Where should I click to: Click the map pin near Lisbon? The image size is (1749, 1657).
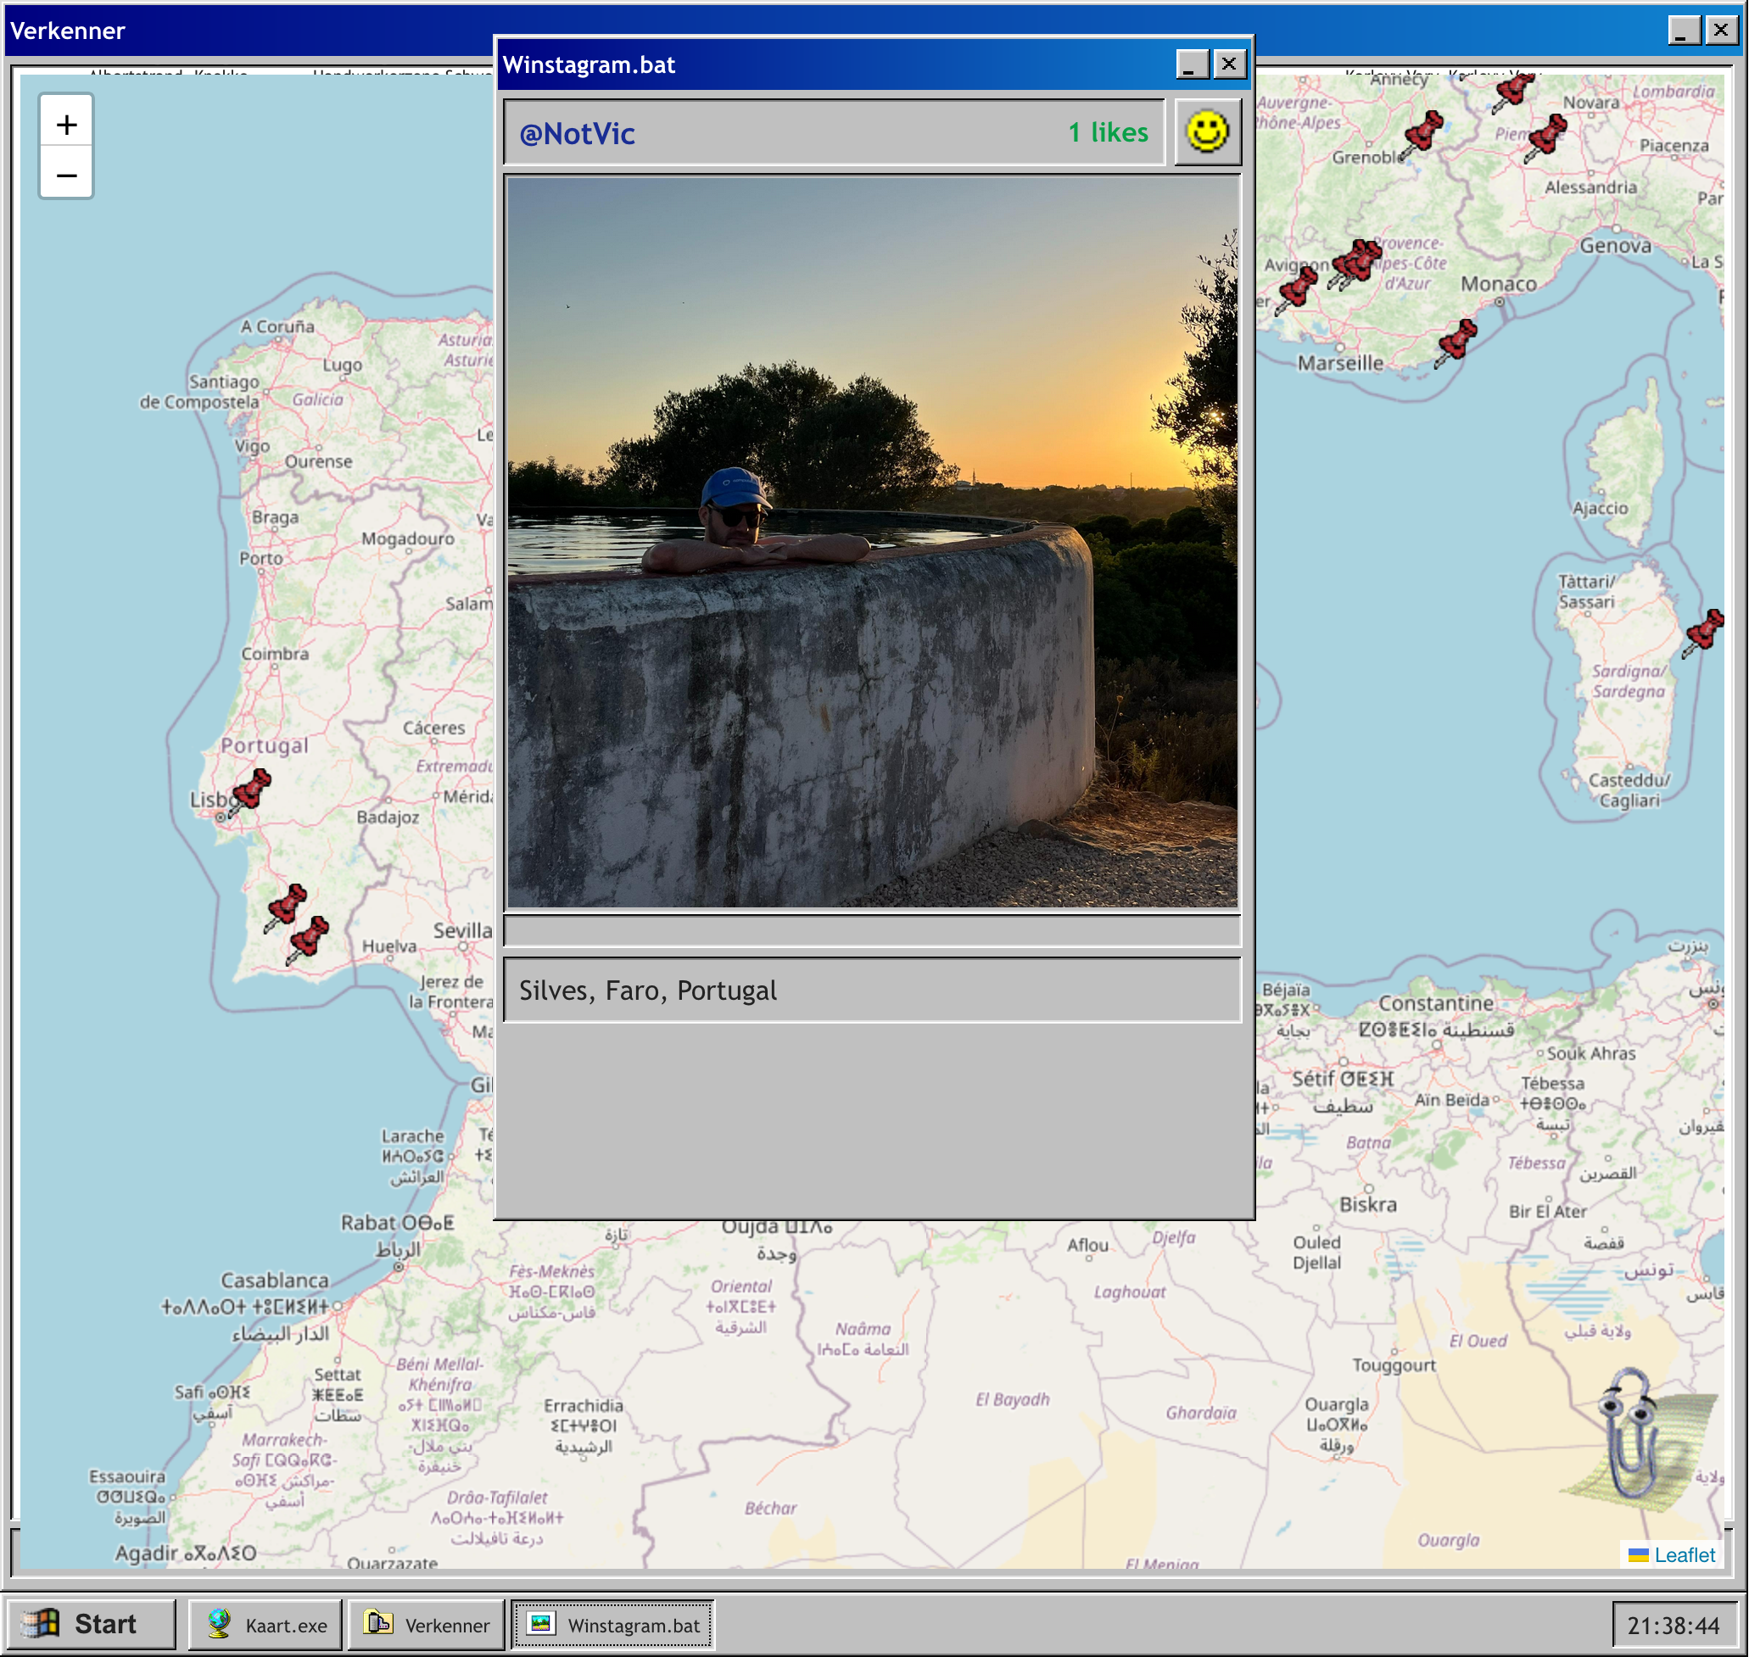click(251, 789)
